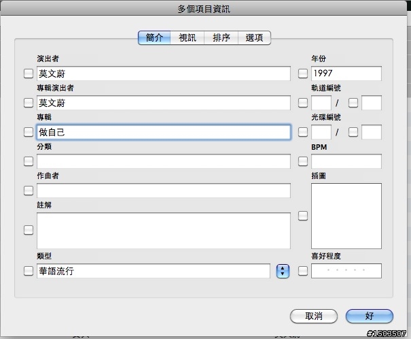The image size is (411, 339).
Task: Tick the 作曲者 checkbox
Action: [x=29, y=191]
